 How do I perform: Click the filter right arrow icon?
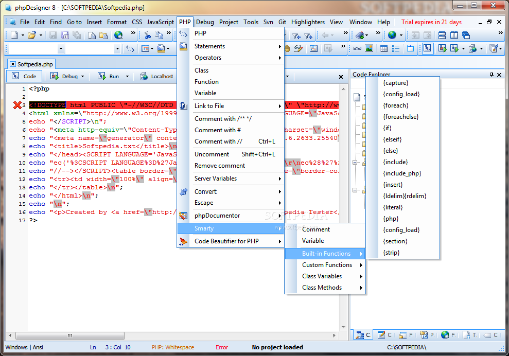pyautogui.click(x=308, y=35)
